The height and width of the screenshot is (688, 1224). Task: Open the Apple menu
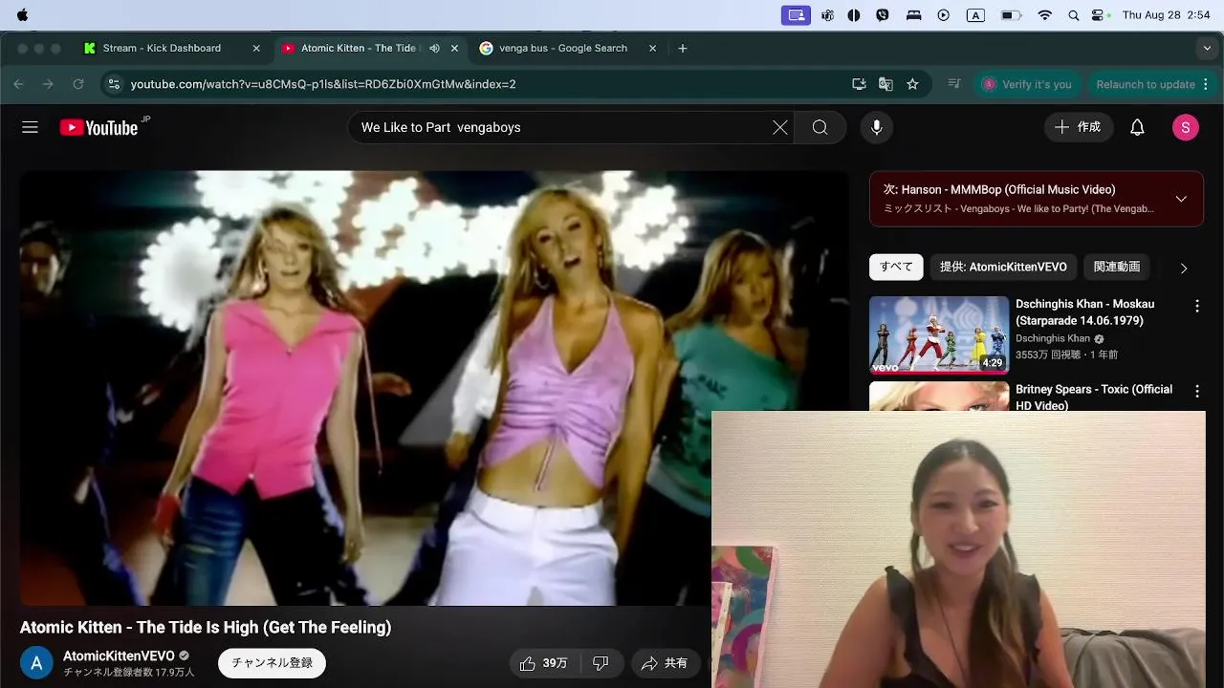coord(23,14)
